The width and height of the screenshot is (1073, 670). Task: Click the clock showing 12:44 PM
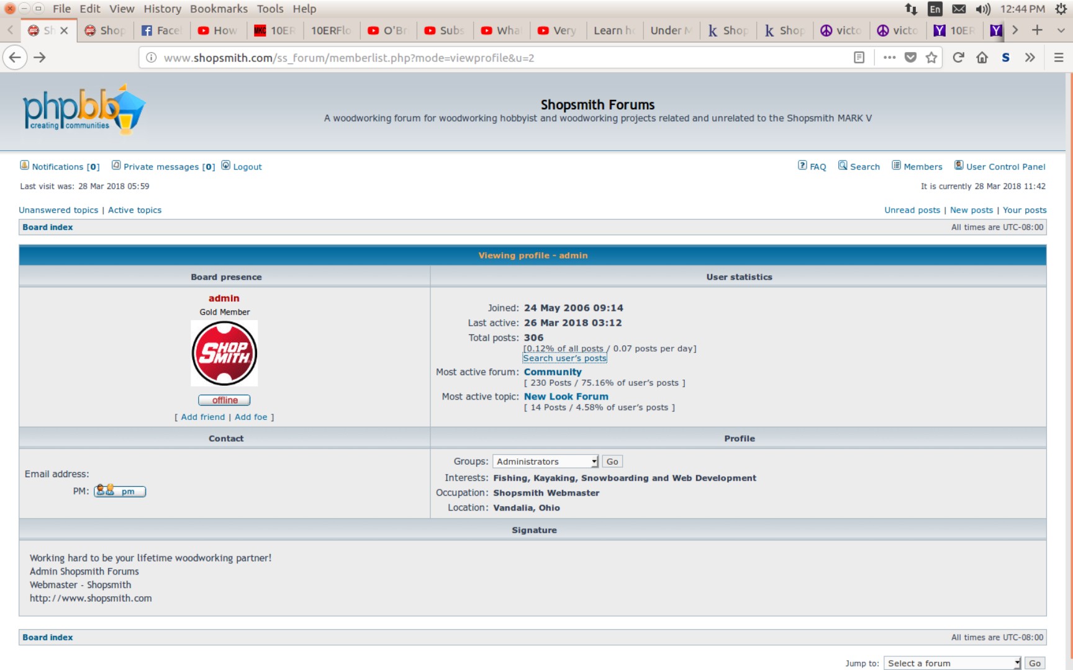1022,9
